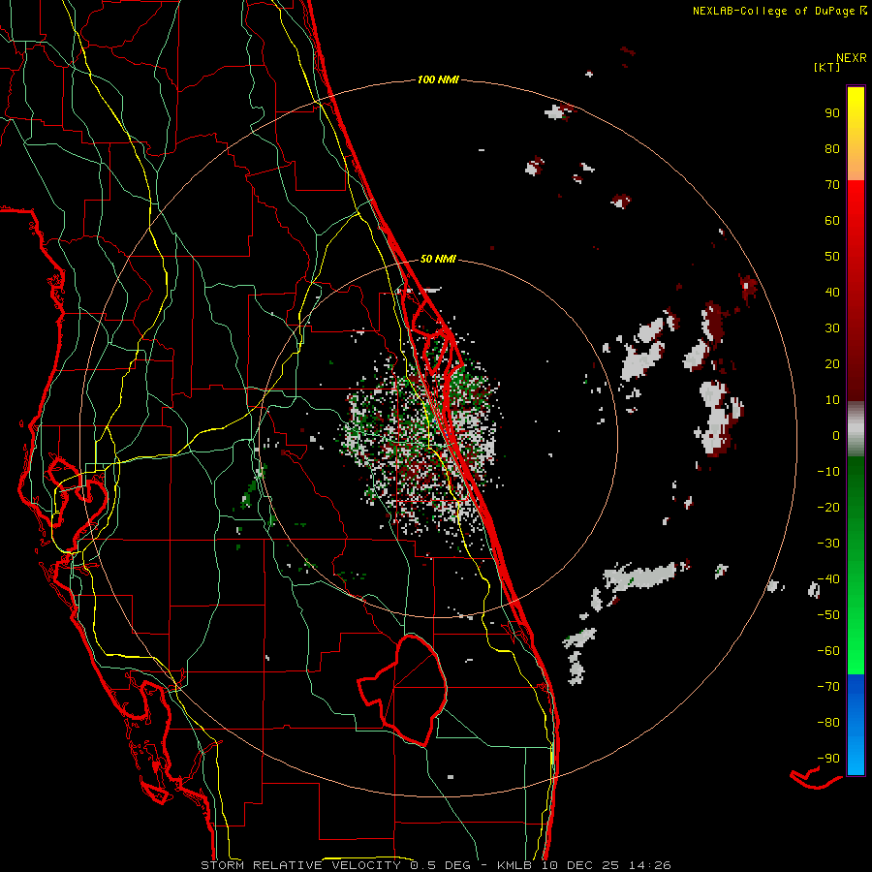This screenshot has height=872, width=872.
Task: Click the -50 knot scale label
Action: pyautogui.click(x=828, y=615)
